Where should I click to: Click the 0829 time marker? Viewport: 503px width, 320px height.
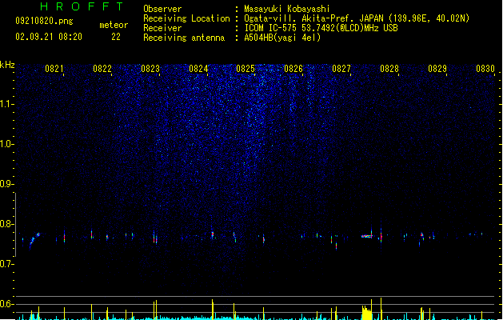click(x=437, y=69)
